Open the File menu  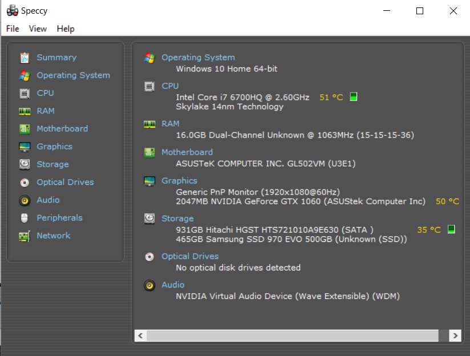(13, 29)
